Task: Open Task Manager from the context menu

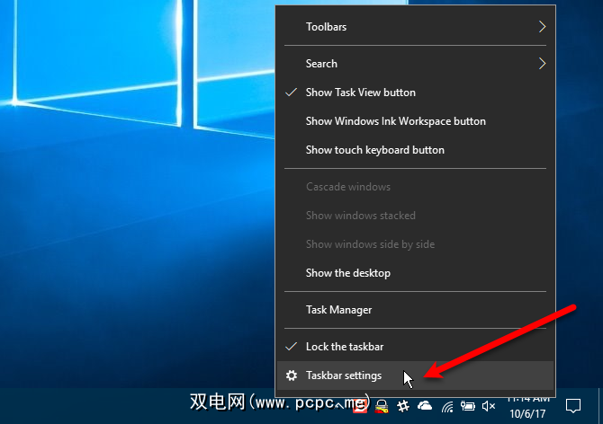Action: 415,310
